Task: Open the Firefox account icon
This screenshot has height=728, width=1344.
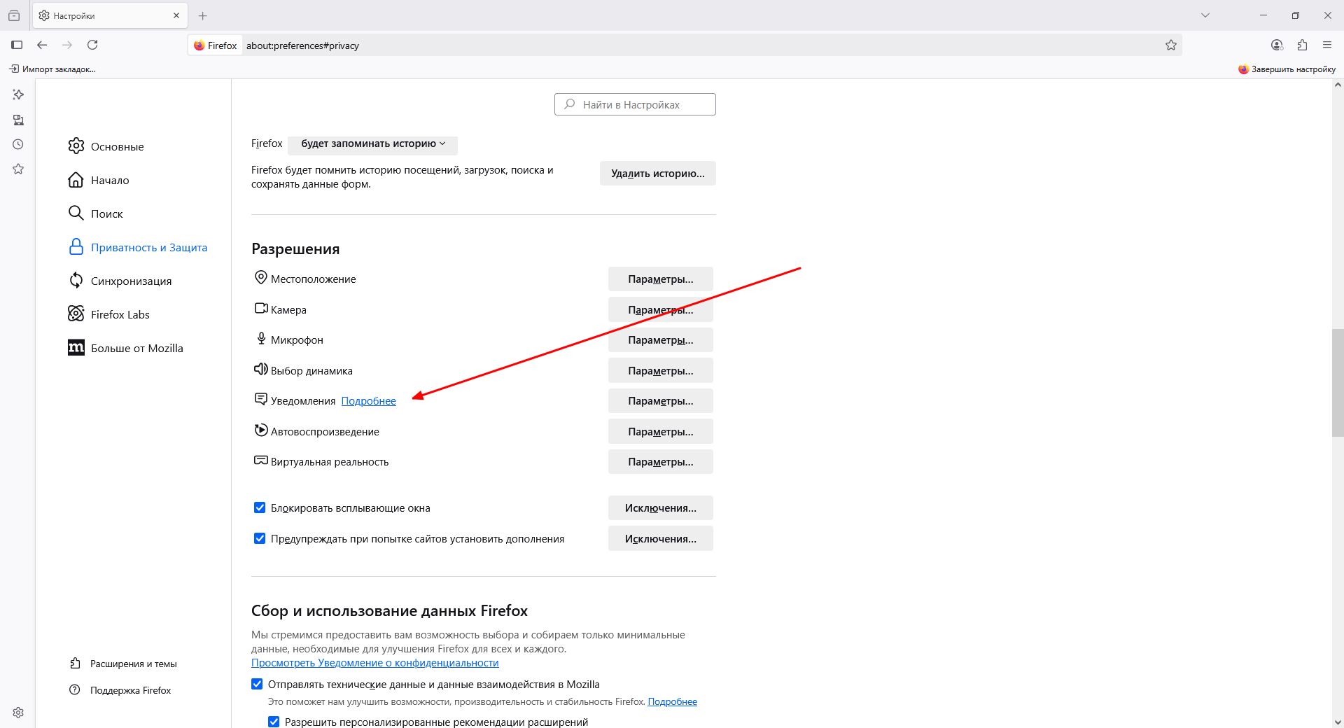Action: pos(1277,45)
